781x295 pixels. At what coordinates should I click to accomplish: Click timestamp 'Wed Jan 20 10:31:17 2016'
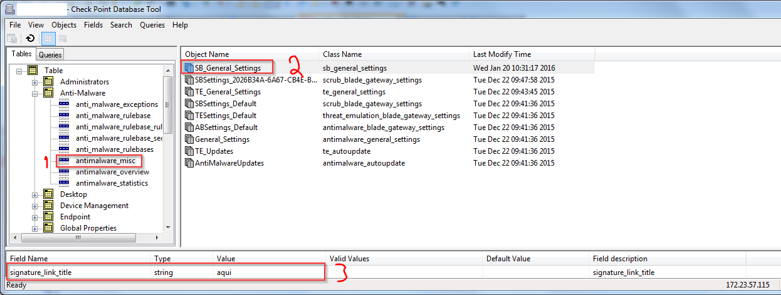tap(514, 67)
